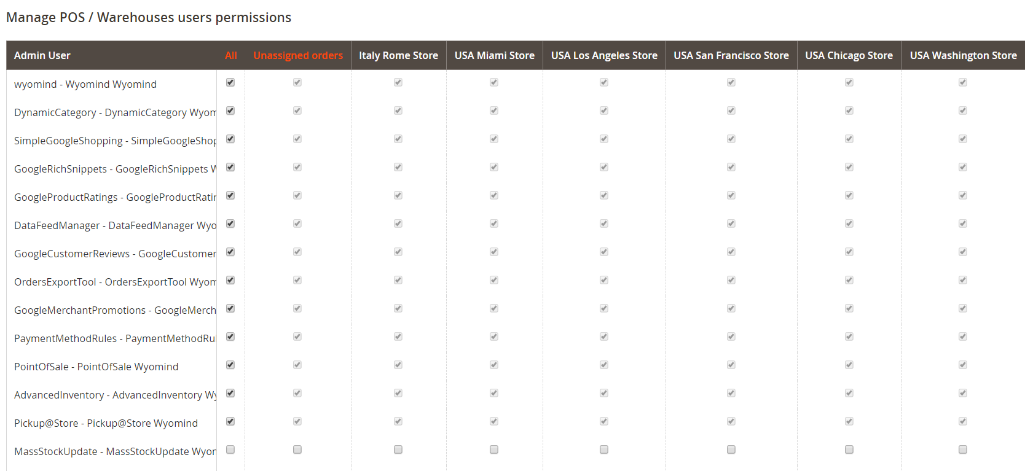This screenshot has height=471, width=1025.
Task: Click the Unassigned orders column header
Action: 298,55
